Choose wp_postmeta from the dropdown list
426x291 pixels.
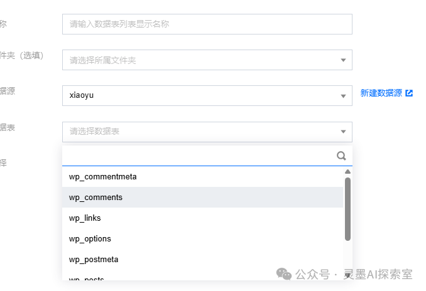(94, 260)
